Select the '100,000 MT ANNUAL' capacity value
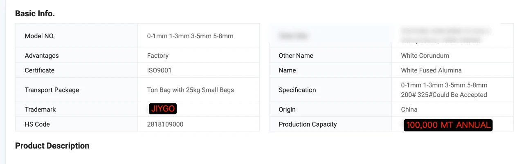 448,125
